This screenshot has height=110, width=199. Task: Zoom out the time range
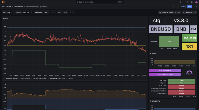point(179,13)
